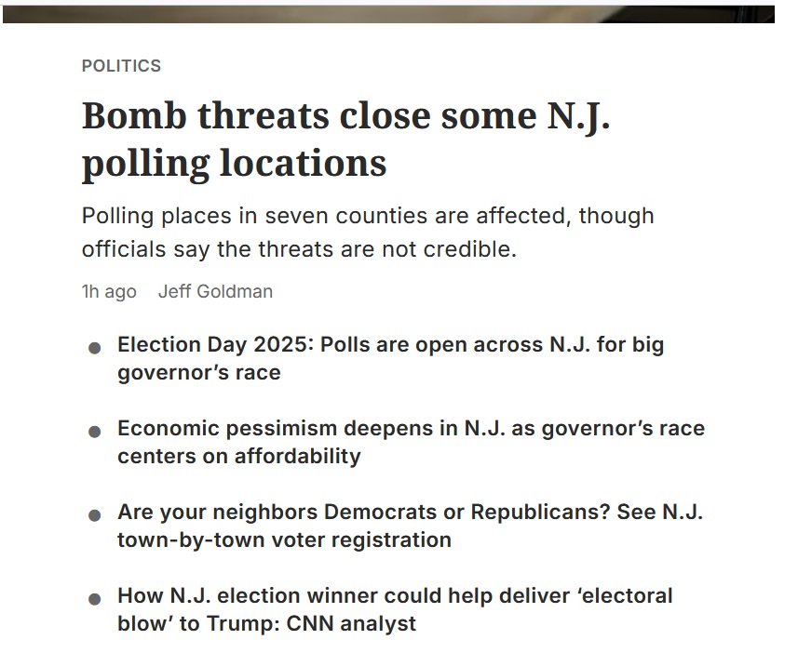Screen dimensions: 798x653
Task: Click the "centers on affordability" line
Action: (238, 456)
